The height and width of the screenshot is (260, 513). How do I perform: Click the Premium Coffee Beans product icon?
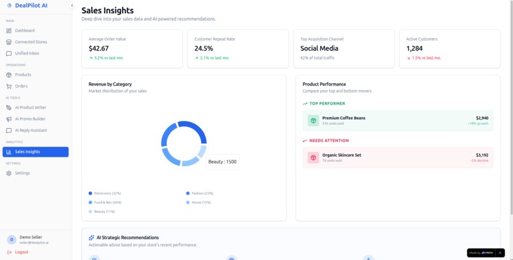click(x=313, y=120)
